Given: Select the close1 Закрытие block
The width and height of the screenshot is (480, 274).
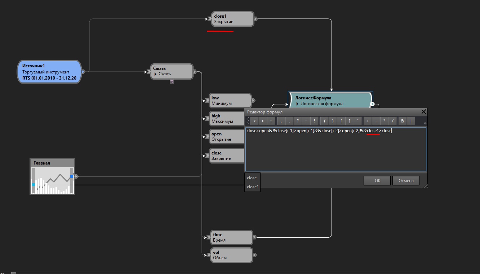Looking at the screenshot, I should click(232, 19).
